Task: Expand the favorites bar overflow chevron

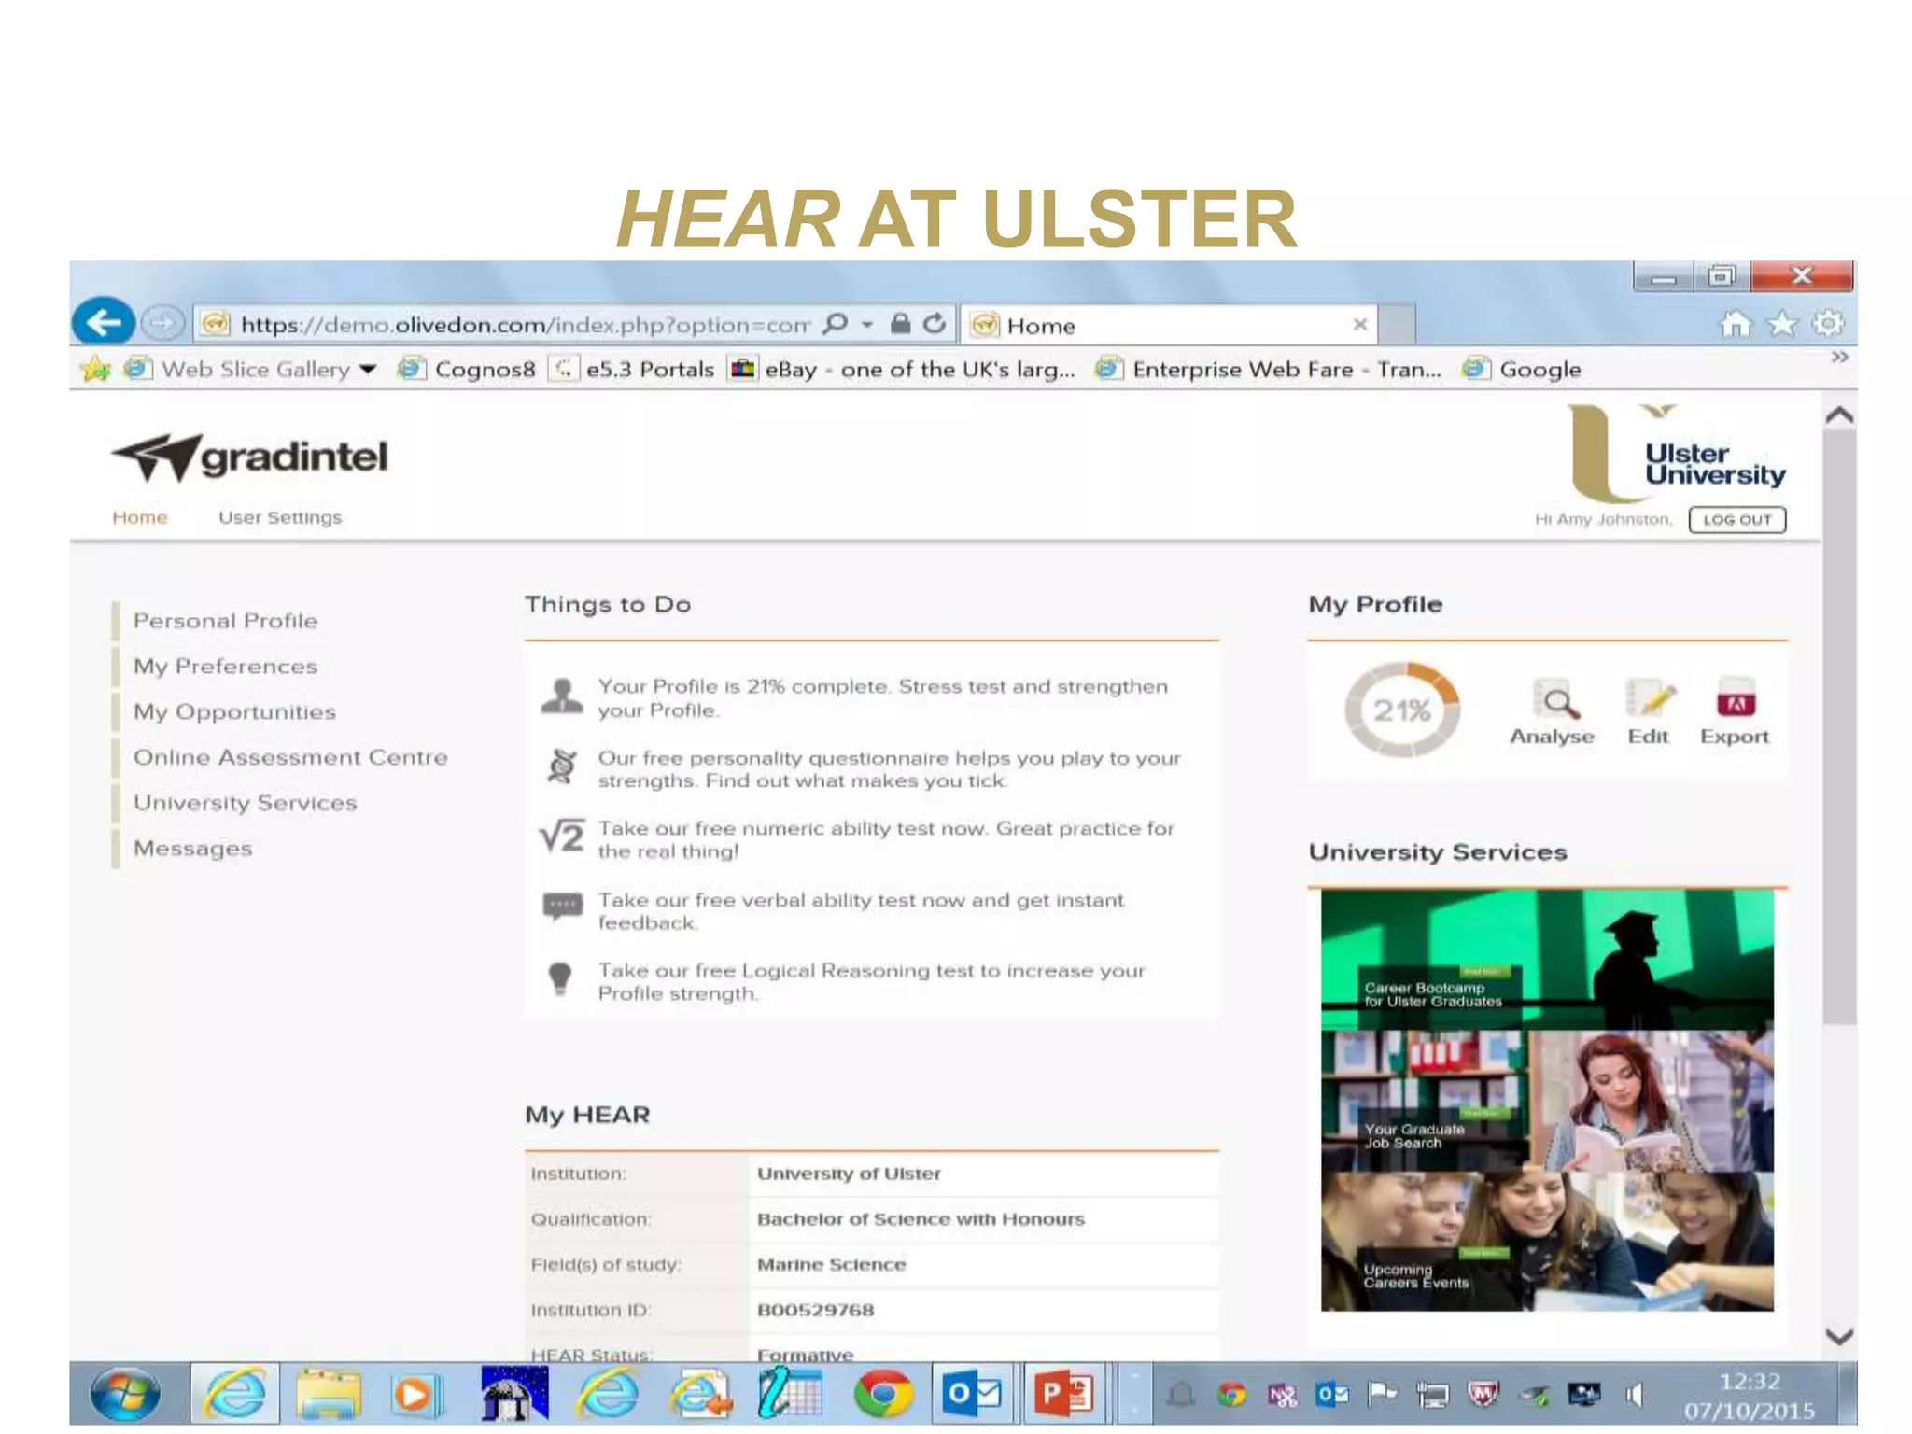Action: [x=1839, y=358]
